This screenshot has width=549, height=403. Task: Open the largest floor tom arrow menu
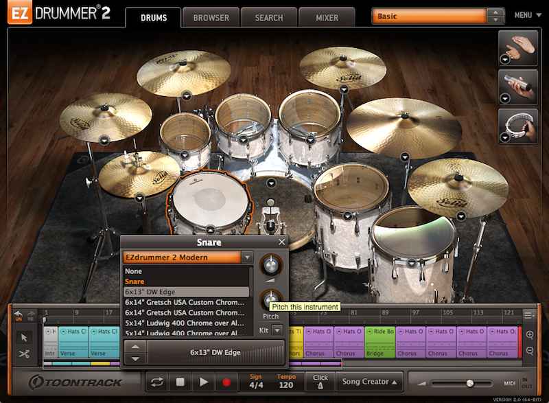412,262
